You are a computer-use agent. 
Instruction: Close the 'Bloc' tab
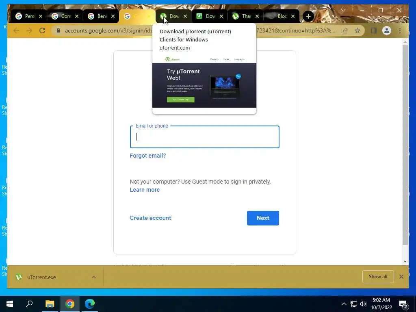tap(293, 16)
